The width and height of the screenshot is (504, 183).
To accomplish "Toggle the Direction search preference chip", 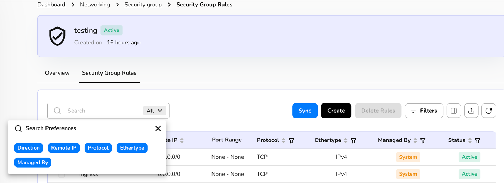I will point(29,148).
